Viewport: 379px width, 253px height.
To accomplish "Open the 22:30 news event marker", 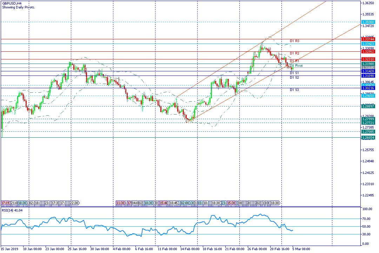I will point(74,203).
